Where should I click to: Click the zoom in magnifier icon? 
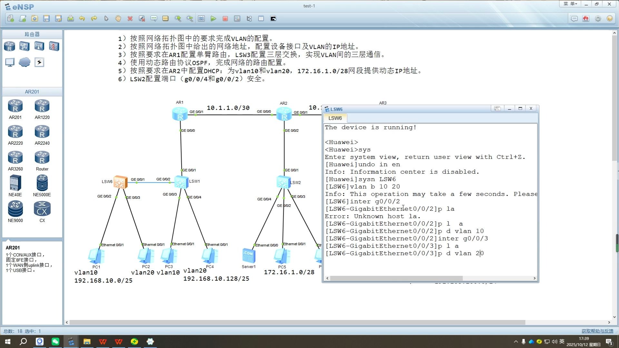pyautogui.click(x=178, y=18)
